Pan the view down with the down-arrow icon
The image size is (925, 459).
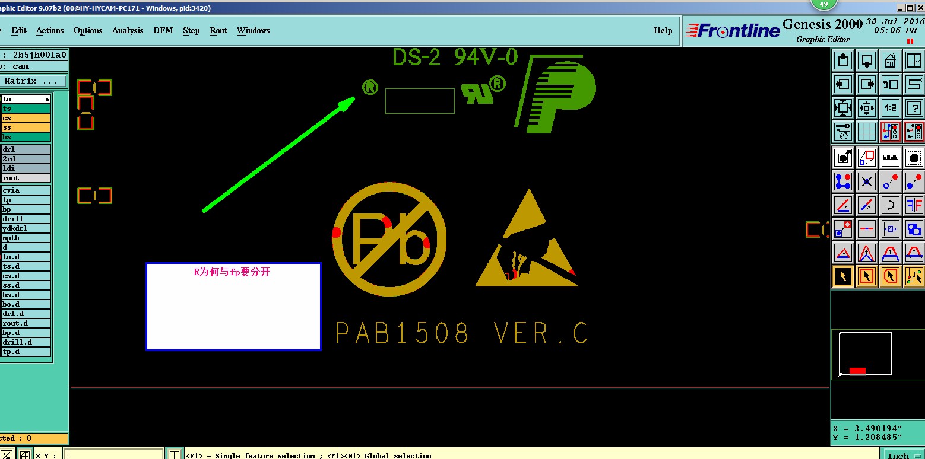coord(867,60)
